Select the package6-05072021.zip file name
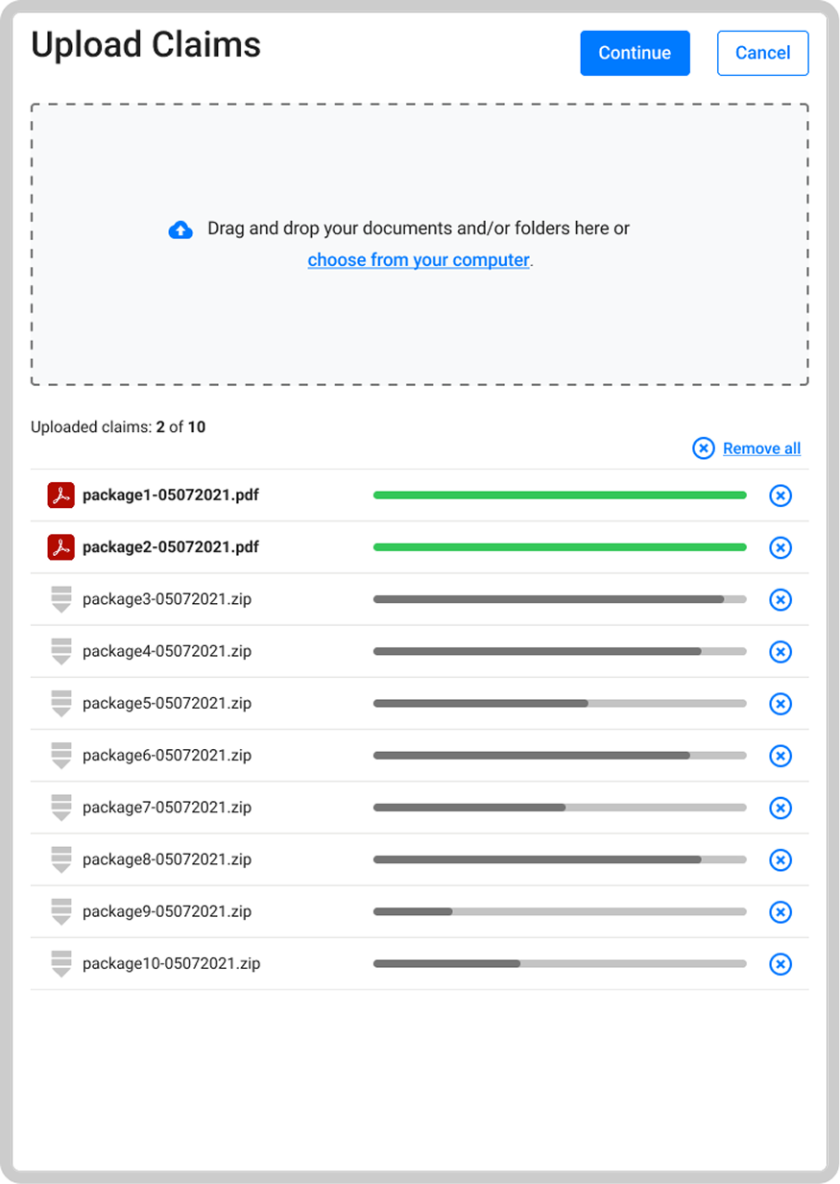This screenshot has width=840, height=1184. [167, 756]
